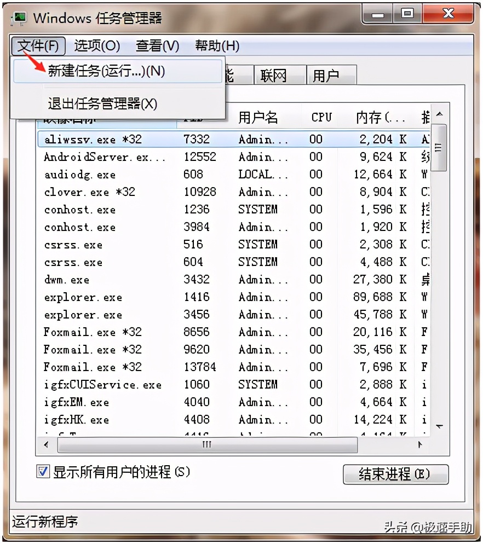This screenshot has height=544, width=483.
Task: Click the horizontal scrollbar left arrow
Action: click(x=46, y=445)
